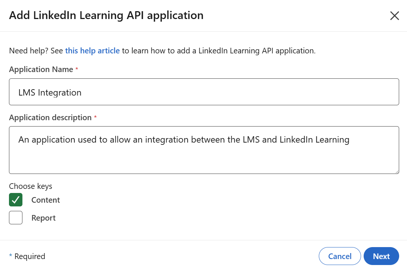Screen dimensions: 407x268
Task: Cancel adding the API application
Action: pos(339,256)
